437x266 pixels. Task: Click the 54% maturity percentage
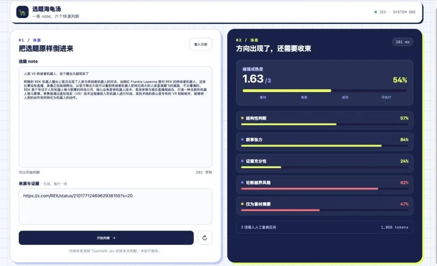(400, 80)
